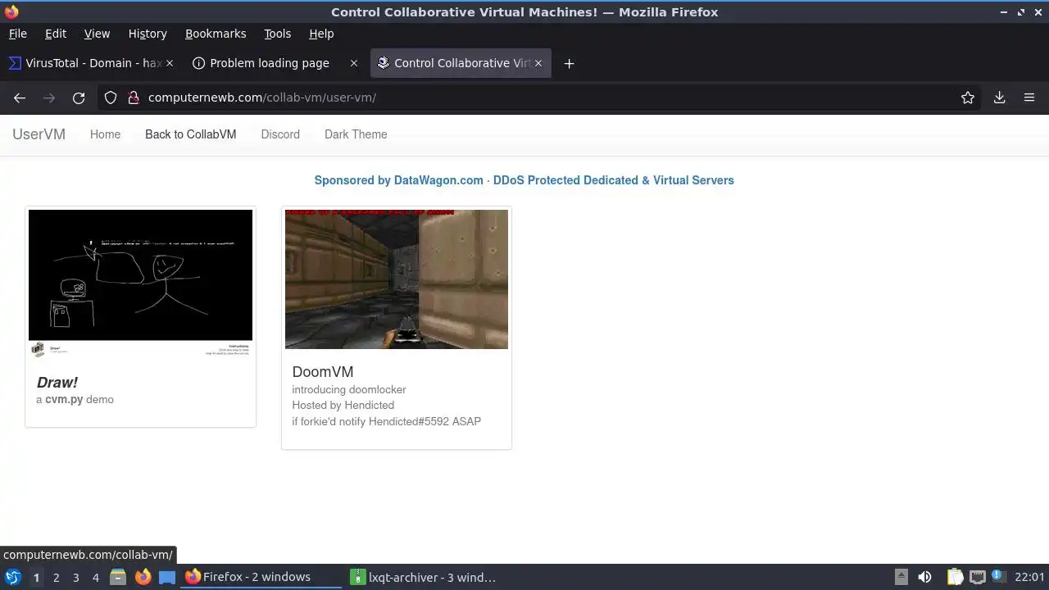
Task: Click the Firefox logo in title bar
Action: (11, 11)
